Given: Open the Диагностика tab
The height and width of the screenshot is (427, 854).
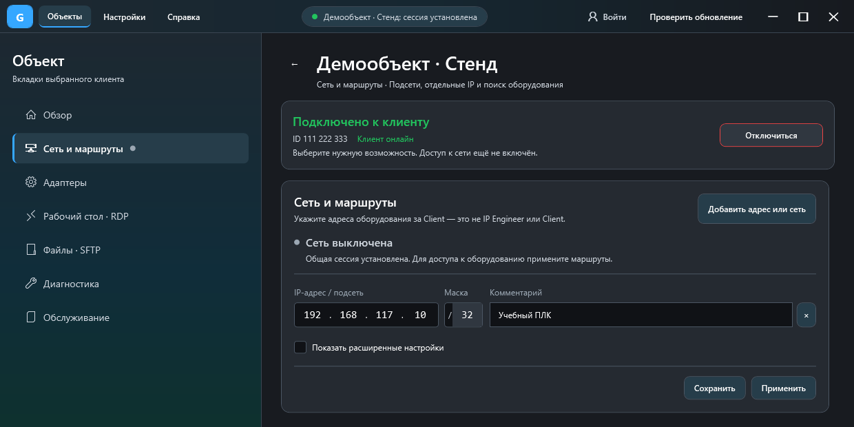Looking at the screenshot, I should coord(131,284).
